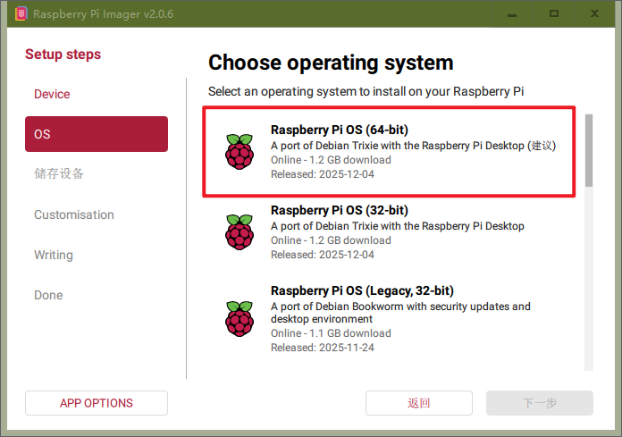Image resolution: width=622 pixels, height=437 pixels.
Task: Go to the Device setup step
Action: point(52,94)
